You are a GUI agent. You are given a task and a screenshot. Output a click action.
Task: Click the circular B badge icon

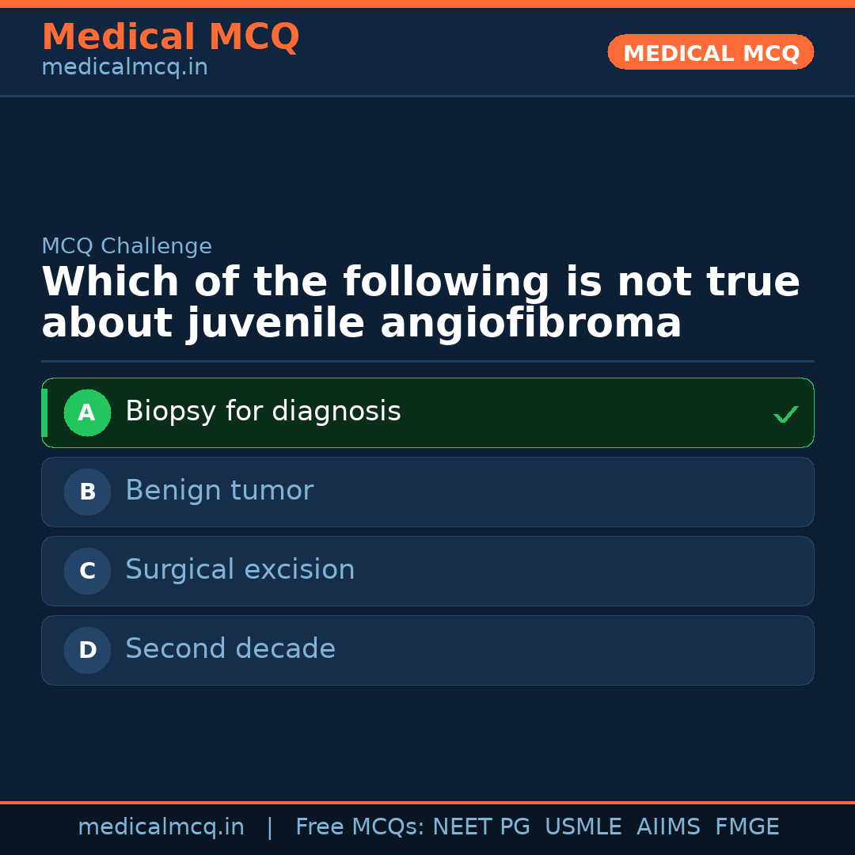coord(87,492)
